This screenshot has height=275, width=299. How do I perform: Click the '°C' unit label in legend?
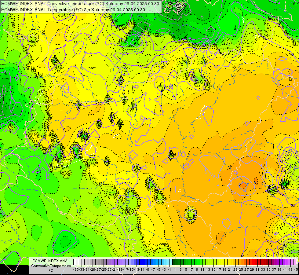click(x=51, y=271)
